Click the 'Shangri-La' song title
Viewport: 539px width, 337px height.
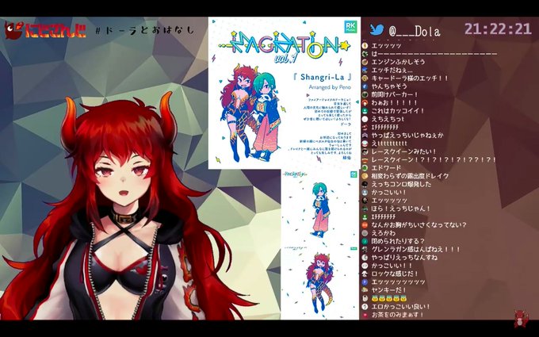[x=323, y=77]
